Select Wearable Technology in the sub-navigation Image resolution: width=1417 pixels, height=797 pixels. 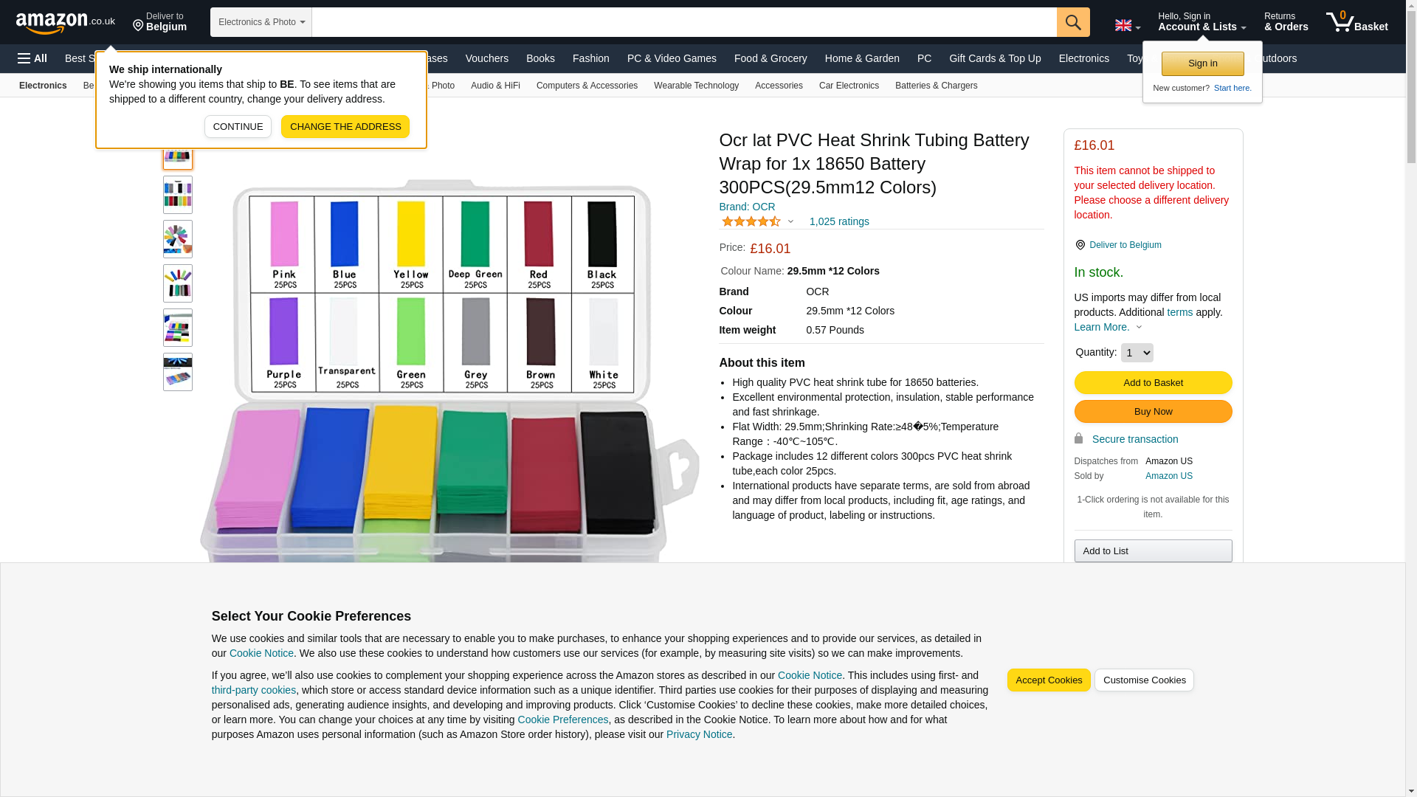coord(695,86)
